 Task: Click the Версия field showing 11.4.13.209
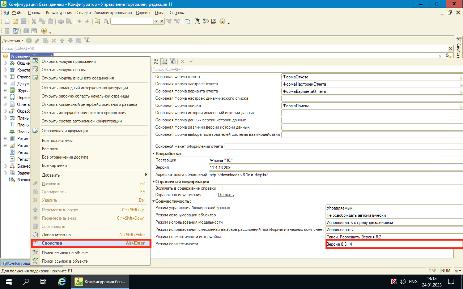tap(336, 167)
